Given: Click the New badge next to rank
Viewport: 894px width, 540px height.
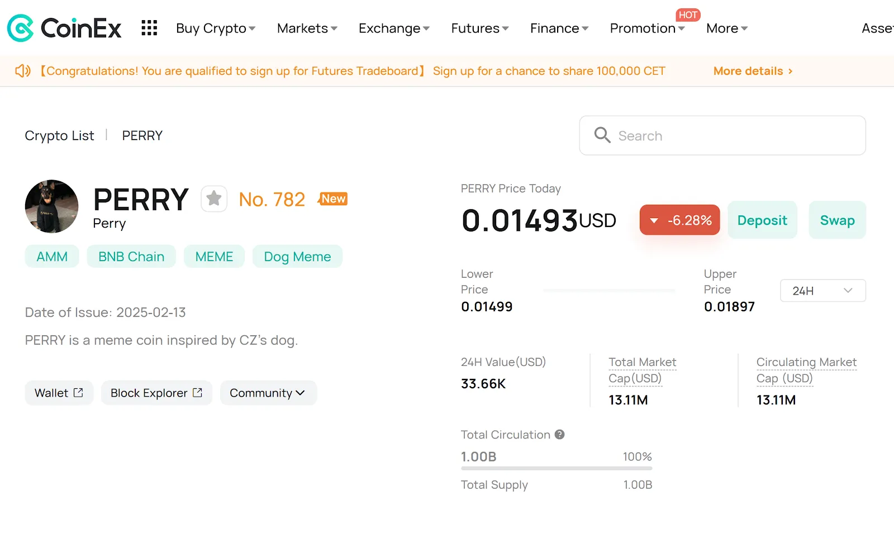Looking at the screenshot, I should (x=333, y=199).
